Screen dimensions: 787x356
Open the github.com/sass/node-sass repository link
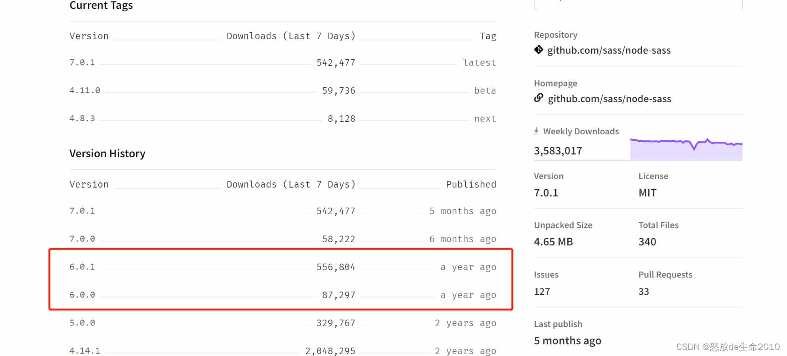click(609, 50)
